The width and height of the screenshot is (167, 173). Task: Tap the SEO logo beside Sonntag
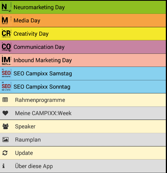7,86
